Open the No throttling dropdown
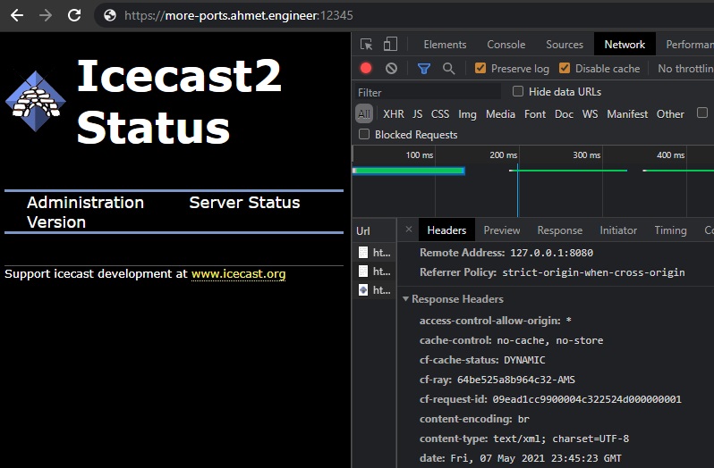 (685, 69)
